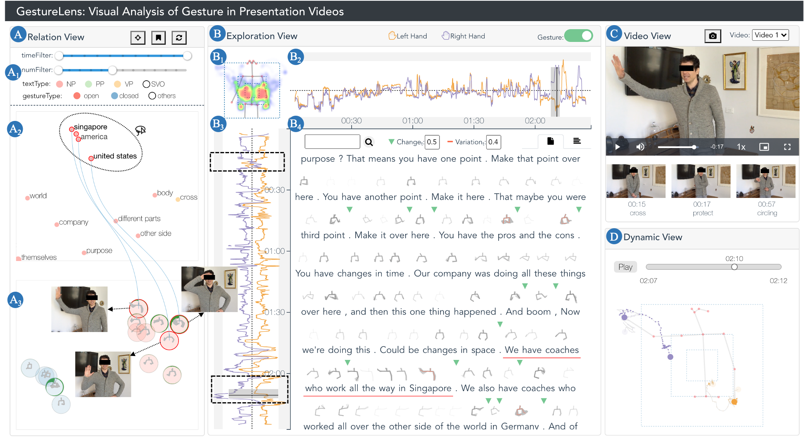Click the bookmark icon in Relation View
804x439 pixels.
(x=158, y=38)
